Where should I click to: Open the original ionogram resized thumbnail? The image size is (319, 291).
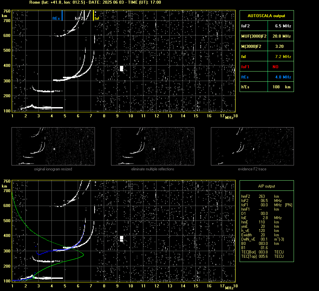pyautogui.click(x=53, y=146)
